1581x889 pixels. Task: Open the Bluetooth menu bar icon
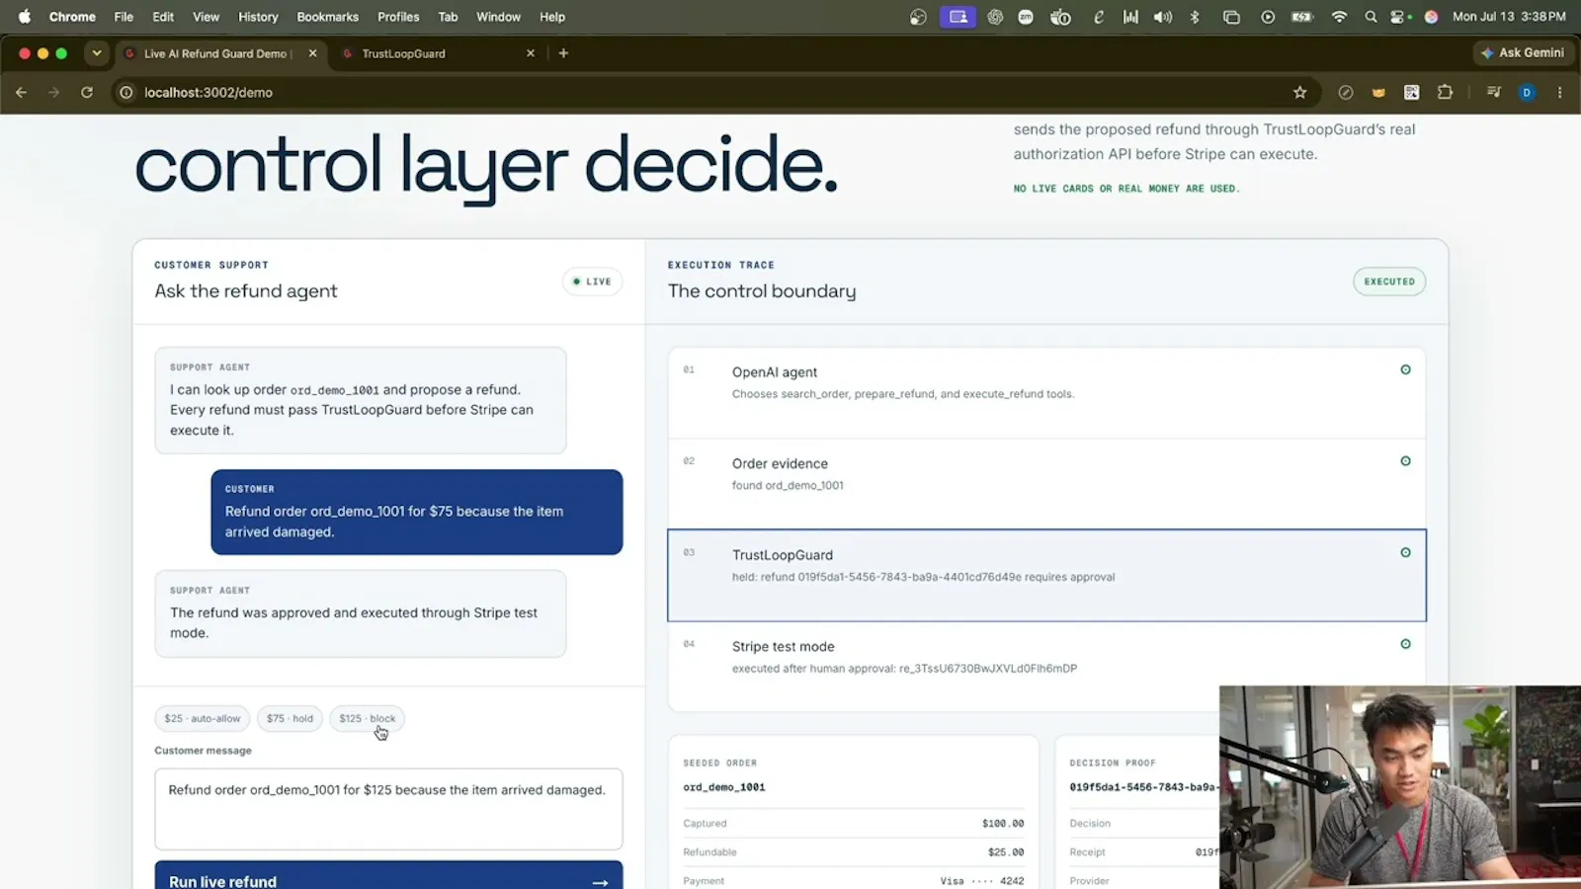[x=1195, y=17]
